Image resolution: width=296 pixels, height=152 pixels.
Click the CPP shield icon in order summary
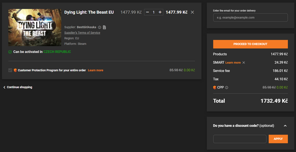(215, 88)
